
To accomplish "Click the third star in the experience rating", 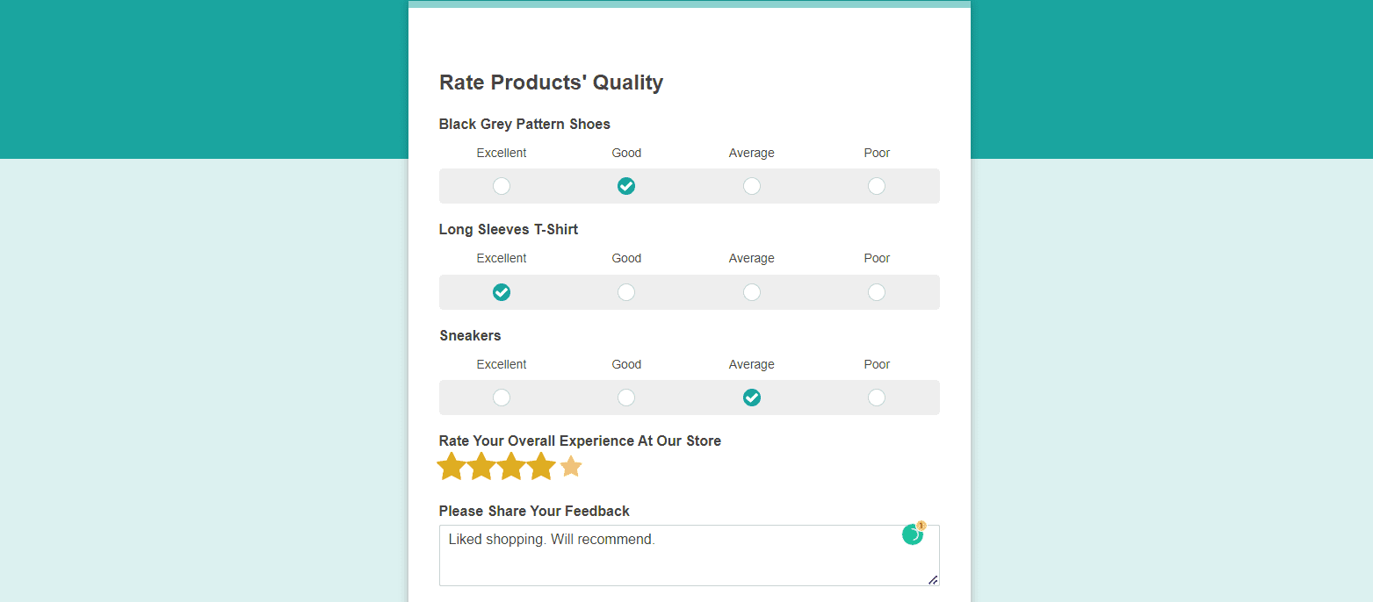I will [511, 467].
